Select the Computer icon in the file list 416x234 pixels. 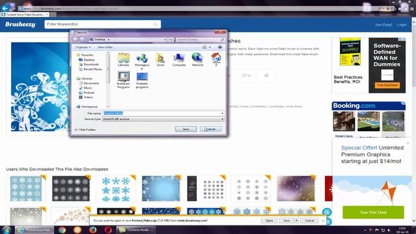(179, 60)
